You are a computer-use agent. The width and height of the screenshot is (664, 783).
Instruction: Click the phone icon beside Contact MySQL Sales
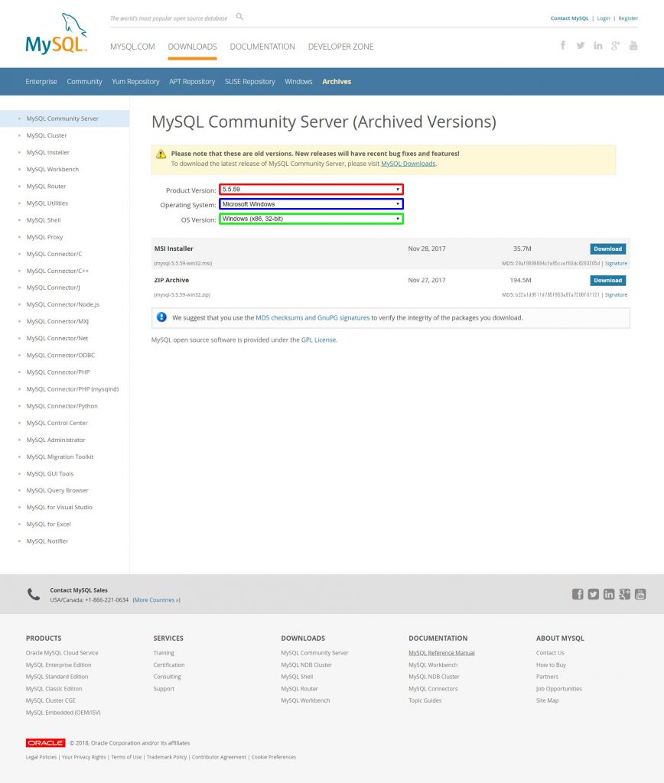[34, 594]
